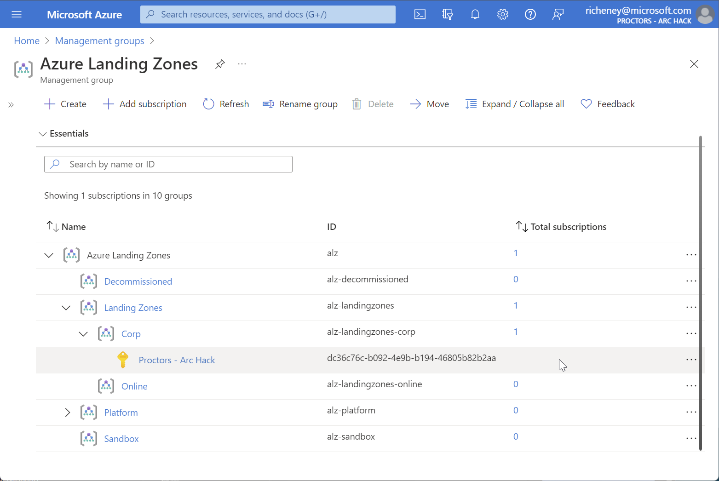Open more options for Sandbox row

(x=691, y=438)
